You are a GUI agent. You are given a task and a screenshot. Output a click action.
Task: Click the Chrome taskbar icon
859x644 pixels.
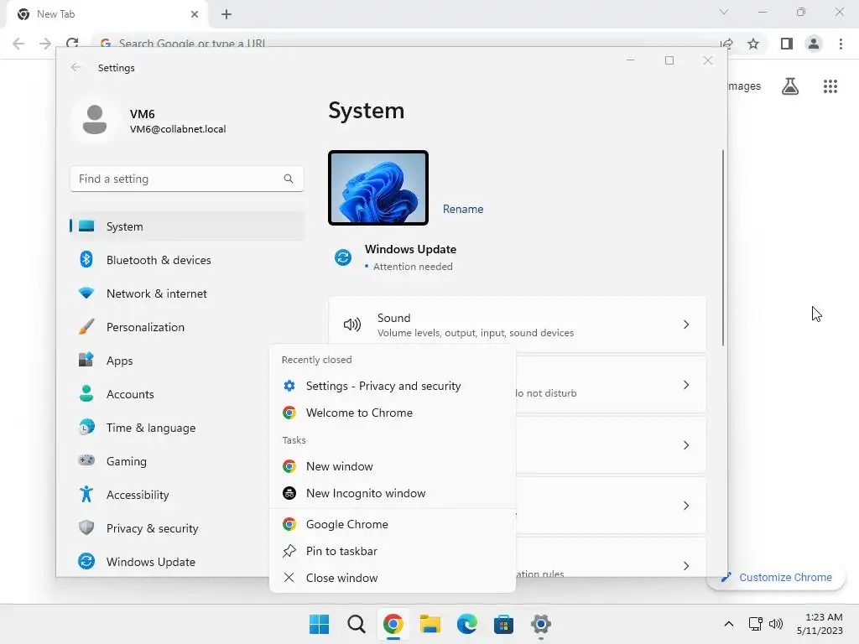coord(393,624)
